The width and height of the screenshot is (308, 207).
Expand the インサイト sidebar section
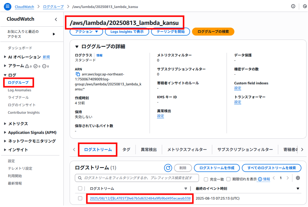point(5,150)
